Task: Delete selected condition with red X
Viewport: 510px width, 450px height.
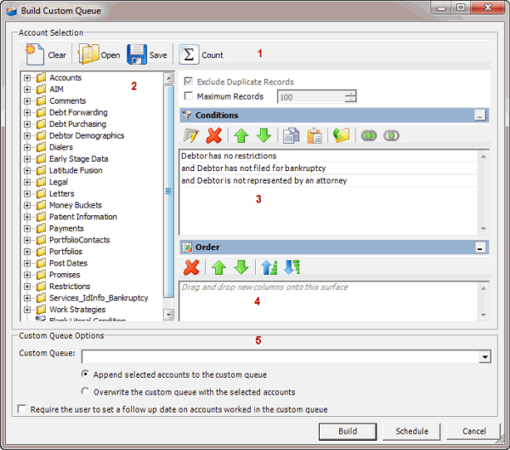Action: pyautogui.click(x=213, y=135)
